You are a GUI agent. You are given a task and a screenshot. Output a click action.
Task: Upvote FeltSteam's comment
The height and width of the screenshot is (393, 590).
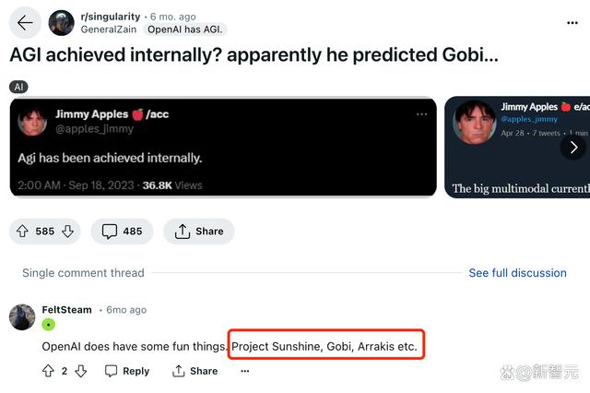(x=48, y=371)
